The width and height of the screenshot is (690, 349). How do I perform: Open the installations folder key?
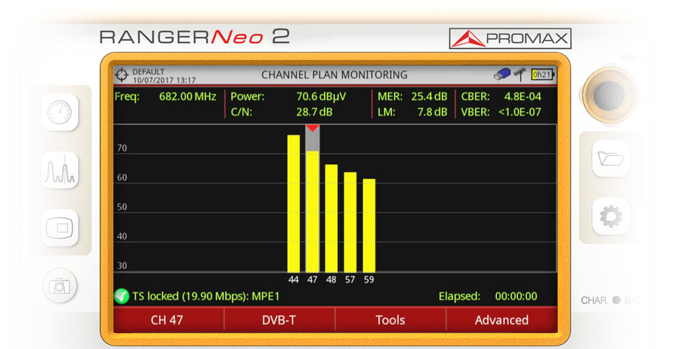coord(610,159)
